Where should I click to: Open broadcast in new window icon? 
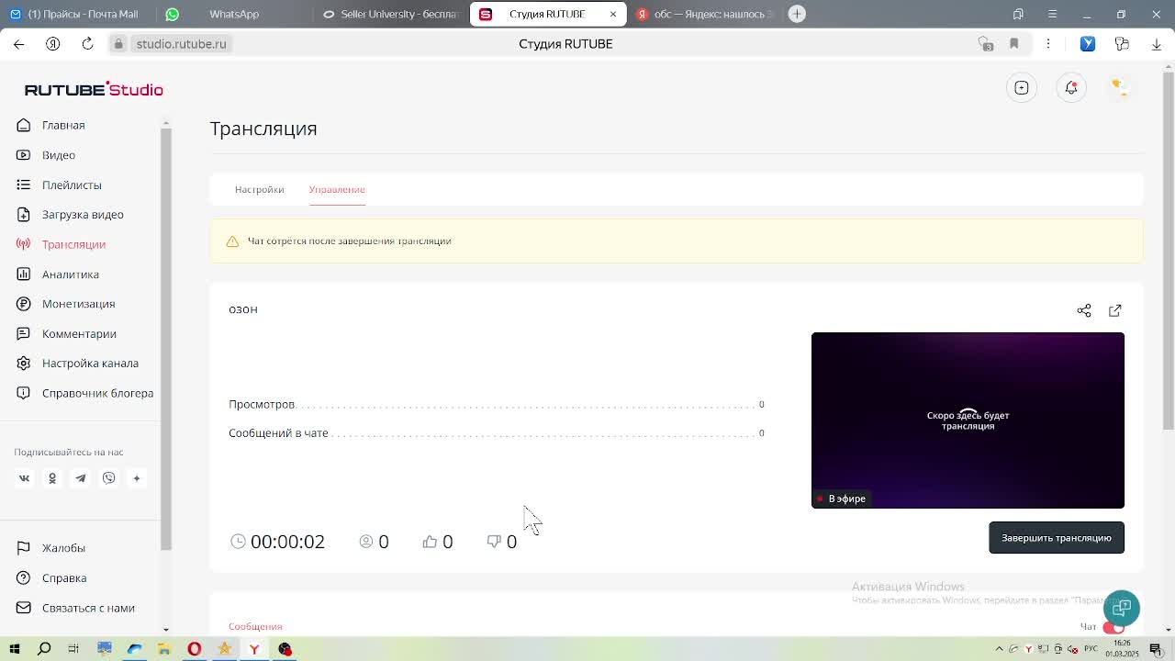tap(1115, 310)
